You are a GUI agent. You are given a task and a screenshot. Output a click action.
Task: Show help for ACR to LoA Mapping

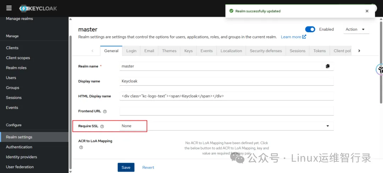81,148
